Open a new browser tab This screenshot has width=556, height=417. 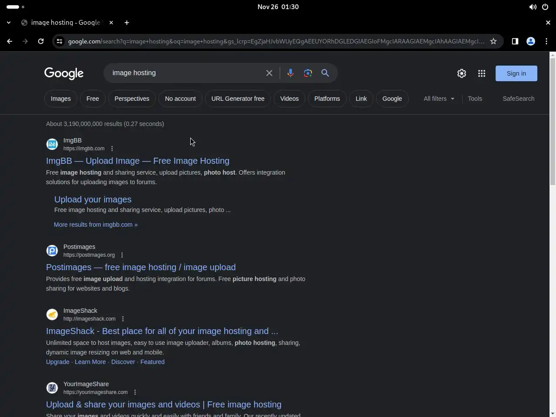coord(127,23)
